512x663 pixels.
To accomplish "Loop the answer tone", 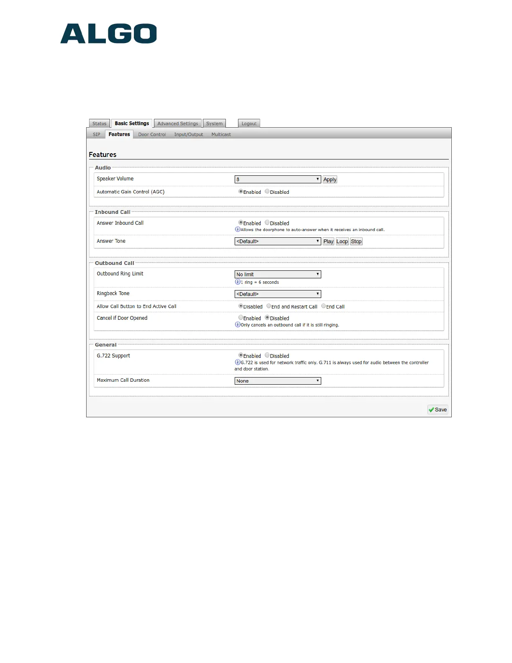I will [342, 242].
